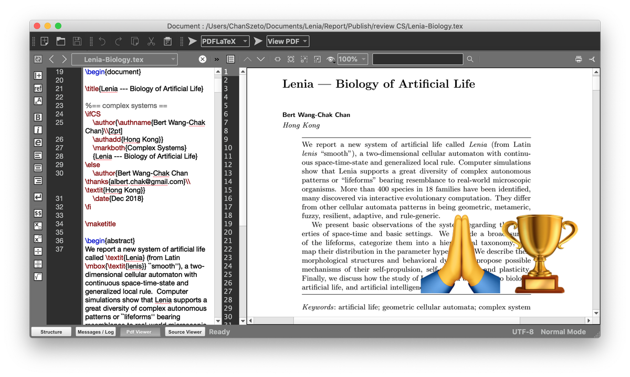Insert a reference with the ref icon
The width and height of the screenshot is (630, 377).
(38, 88)
